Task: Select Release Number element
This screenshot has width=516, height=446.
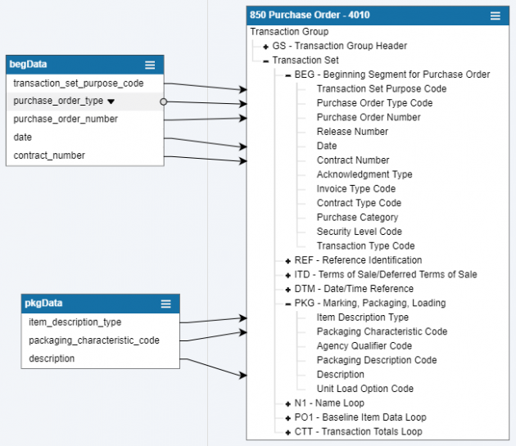Action: point(352,132)
